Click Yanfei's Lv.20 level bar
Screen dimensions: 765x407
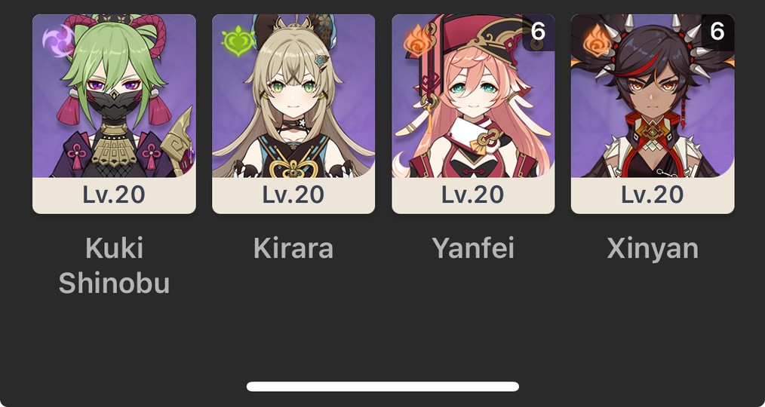tap(473, 195)
